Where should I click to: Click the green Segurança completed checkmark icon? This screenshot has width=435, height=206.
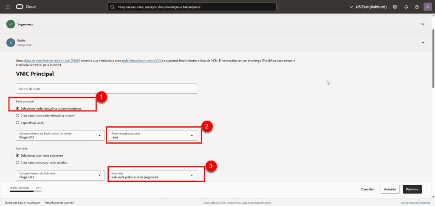[x=11, y=24]
